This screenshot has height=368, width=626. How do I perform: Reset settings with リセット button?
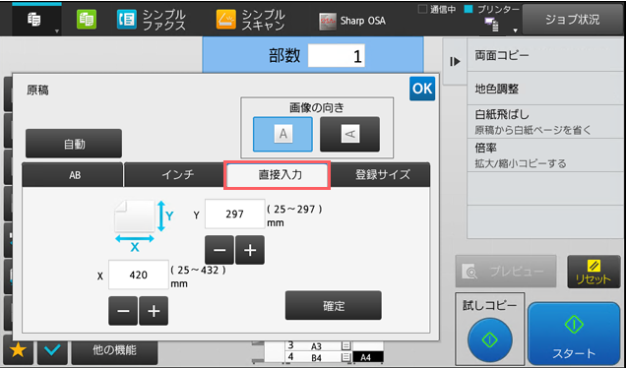pos(594,272)
